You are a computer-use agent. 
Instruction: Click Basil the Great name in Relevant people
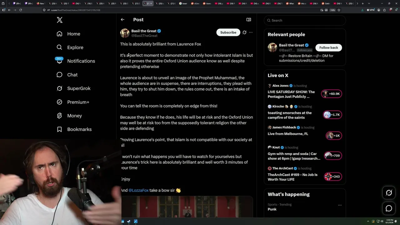click(291, 45)
